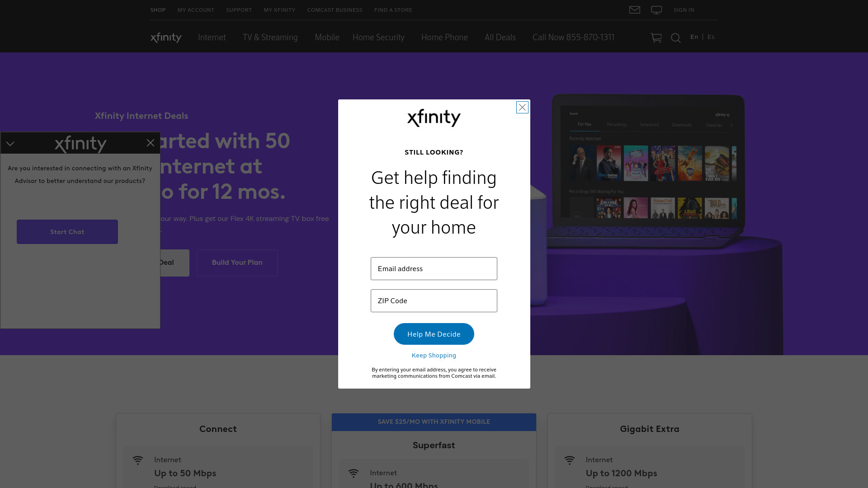
Task: Open the Internet navigation menu
Action: 212,38
